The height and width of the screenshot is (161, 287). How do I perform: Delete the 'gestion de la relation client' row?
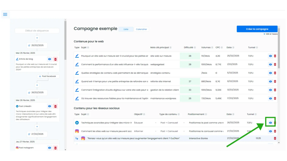coord(275,90)
